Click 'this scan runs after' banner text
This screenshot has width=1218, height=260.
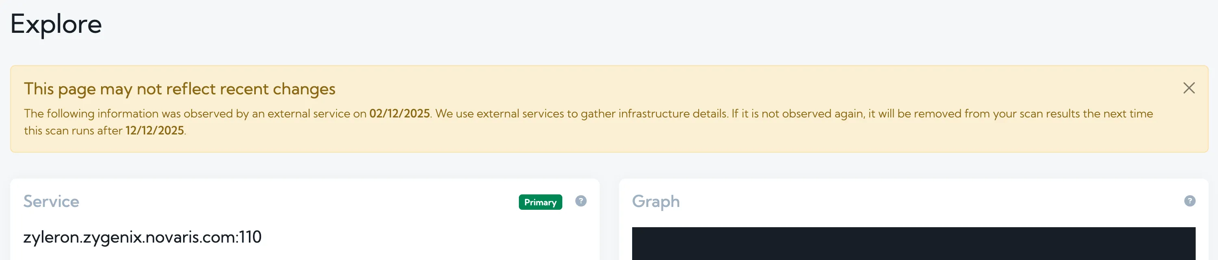(73, 131)
